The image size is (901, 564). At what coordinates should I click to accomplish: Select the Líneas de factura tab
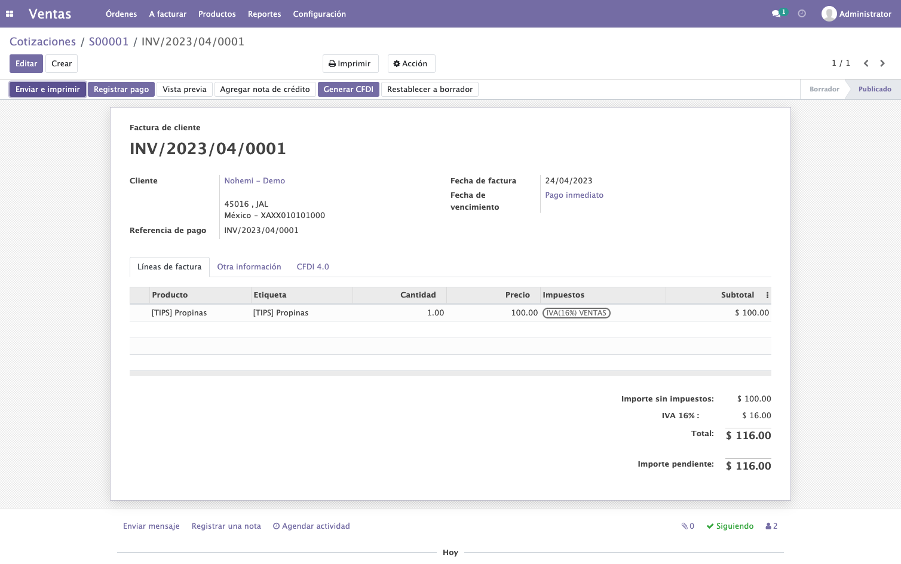(x=170, y=267)
